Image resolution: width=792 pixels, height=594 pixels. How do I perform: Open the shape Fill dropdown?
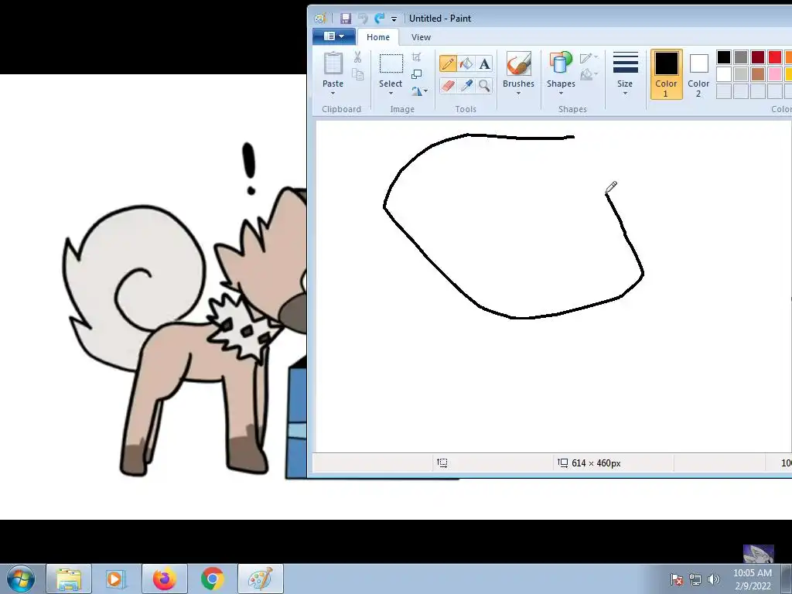[x=589, y=75]
